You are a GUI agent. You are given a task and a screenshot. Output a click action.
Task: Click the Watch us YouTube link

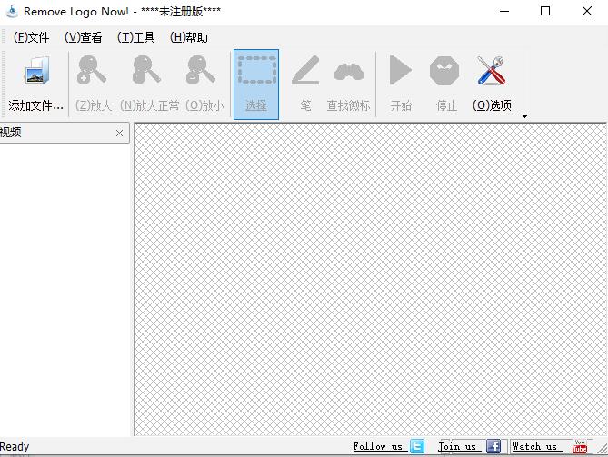click(535, 446)
